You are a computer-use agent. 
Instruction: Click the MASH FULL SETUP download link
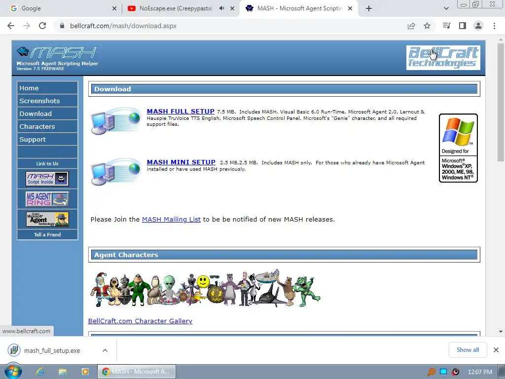click(180, 111)
